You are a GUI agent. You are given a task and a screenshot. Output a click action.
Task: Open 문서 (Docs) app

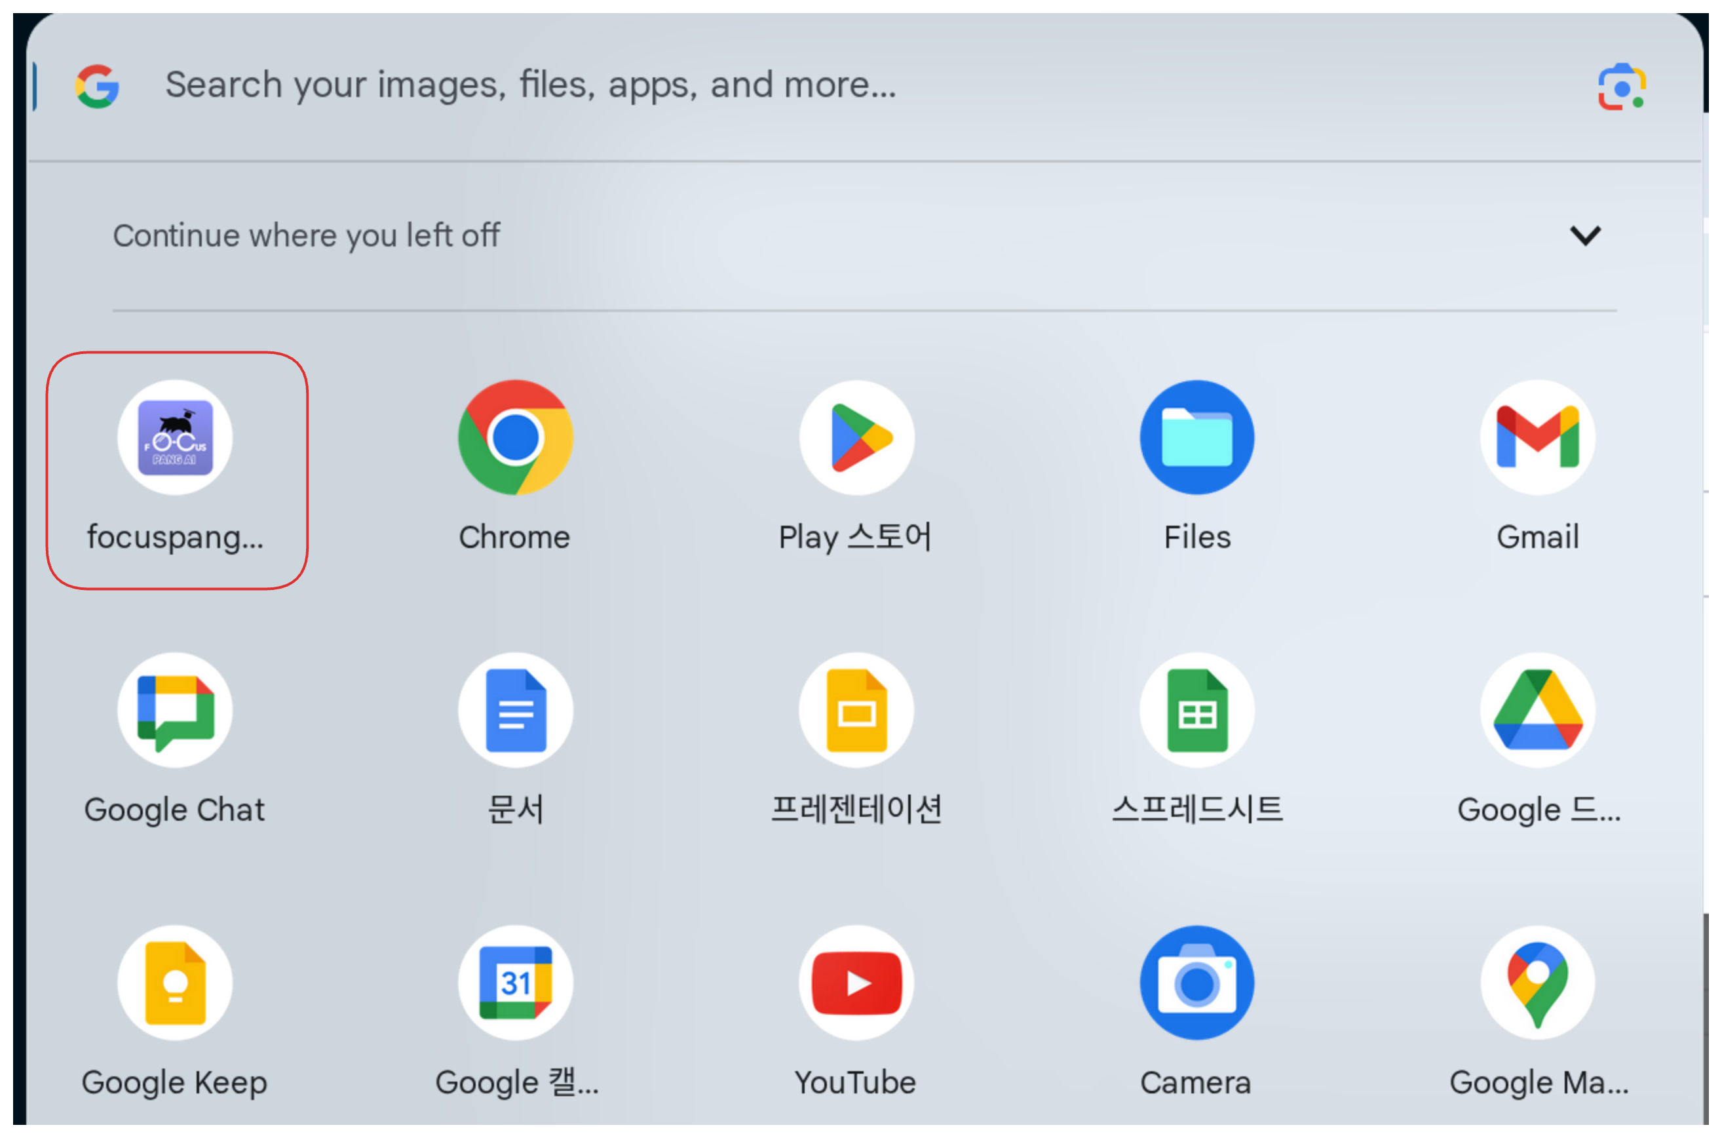pos(515,711)
